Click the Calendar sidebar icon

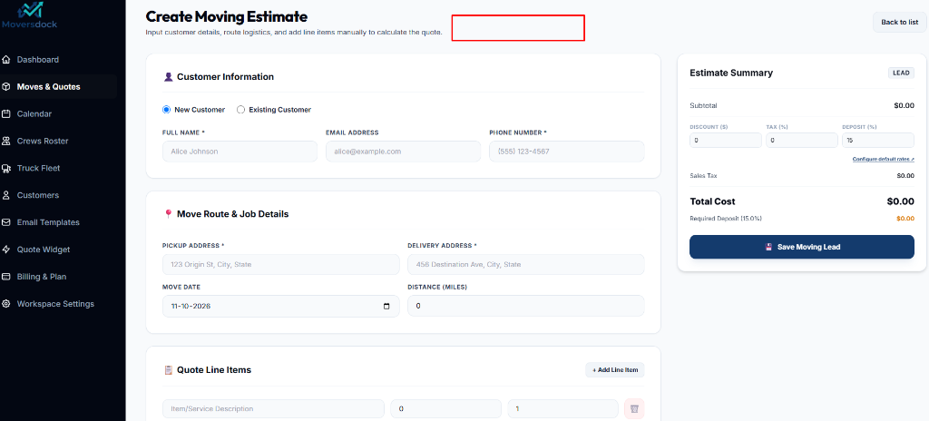click(x=6, y=113)
